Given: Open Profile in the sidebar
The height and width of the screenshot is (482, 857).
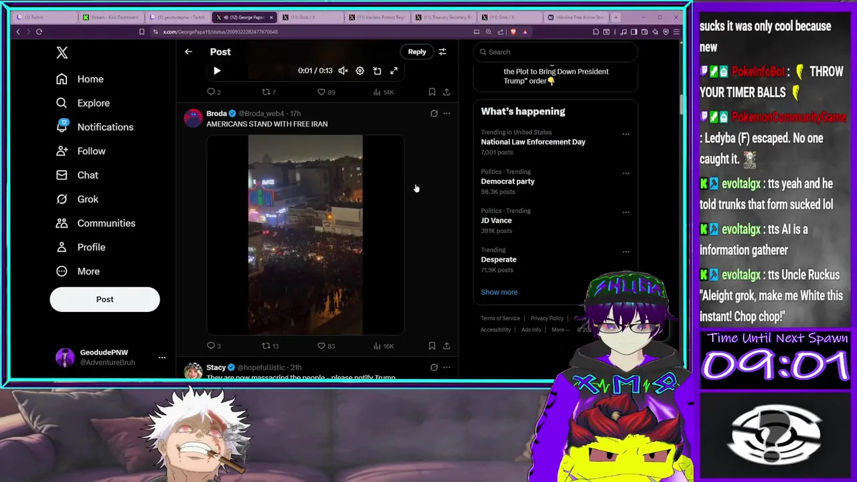Looking at the screenshot, I should (x=81, y=248).
